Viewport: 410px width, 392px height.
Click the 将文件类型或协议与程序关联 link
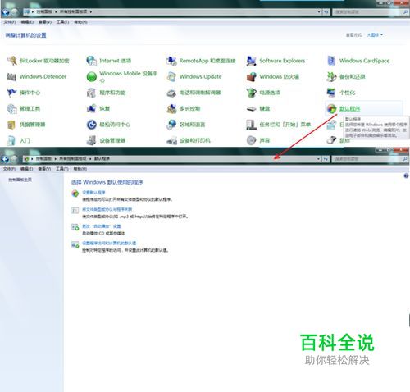coord(107,209)
